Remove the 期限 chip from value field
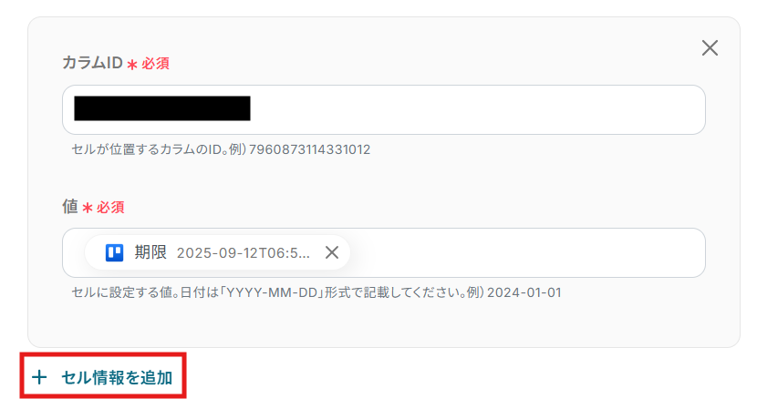Screen dimensions: 757x399 click(x=332, y=252)
